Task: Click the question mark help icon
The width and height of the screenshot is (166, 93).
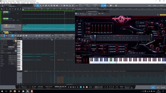Action: tap(61, 5)
